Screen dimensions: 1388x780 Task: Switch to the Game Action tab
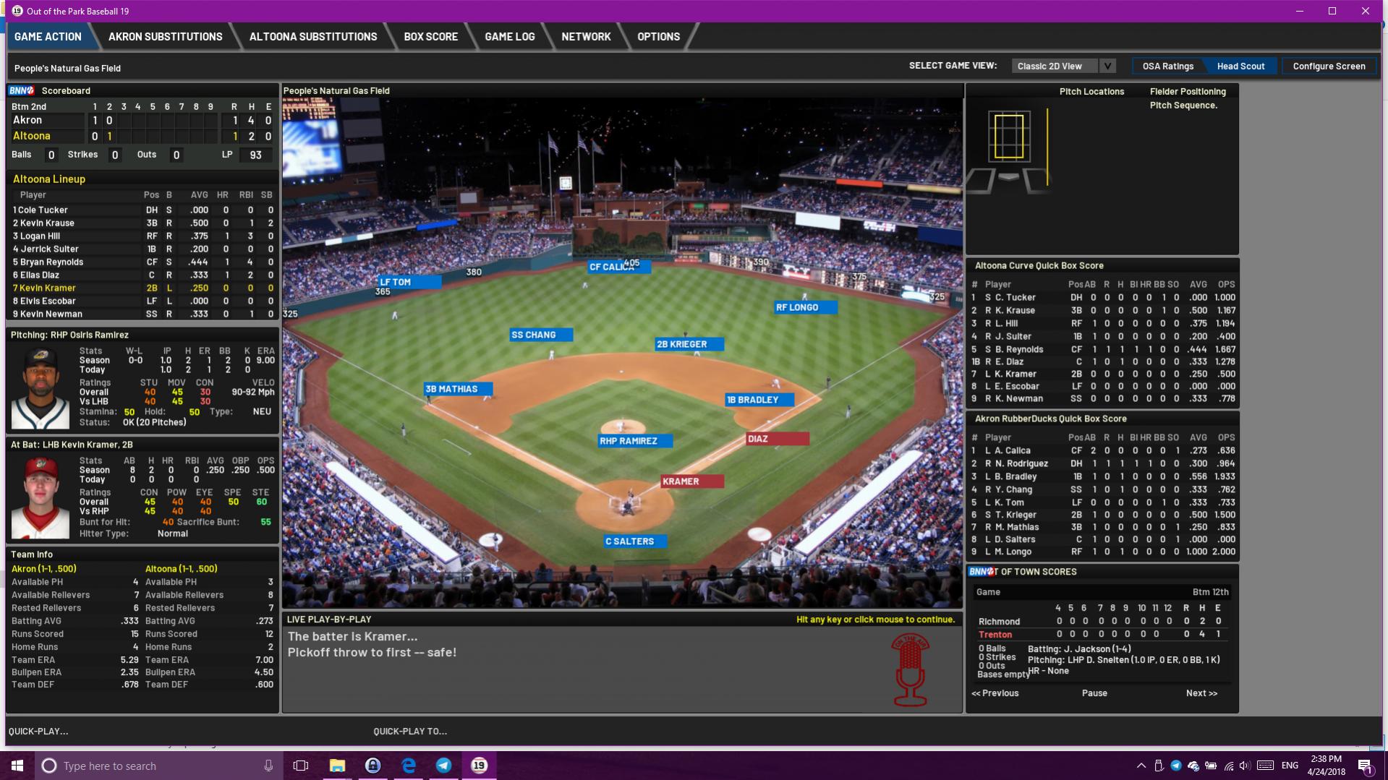48,36
